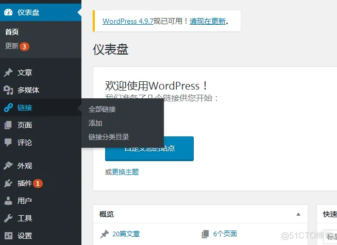The height and width of the screenshot is (245, 337).
Task: Click the Comments speech bubble icon
Action: pyautogui.click(x=8, y=143)
